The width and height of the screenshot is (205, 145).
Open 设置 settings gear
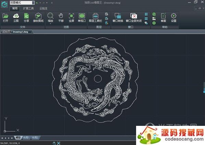(173, 16)
